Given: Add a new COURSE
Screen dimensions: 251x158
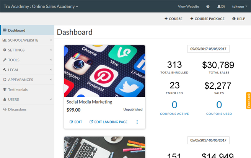Looking at the screenshot, I should (x=173, y=19).
